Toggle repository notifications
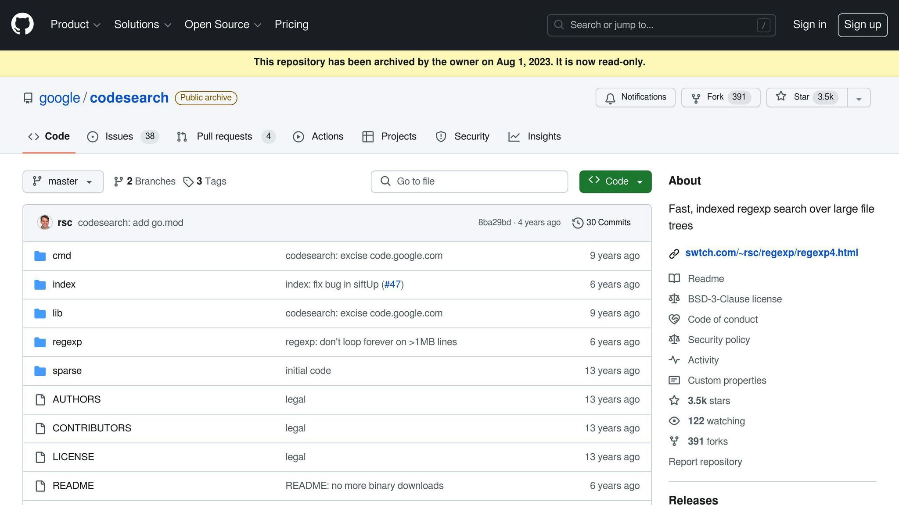This screenshot has height=505, width=899. 635,97
